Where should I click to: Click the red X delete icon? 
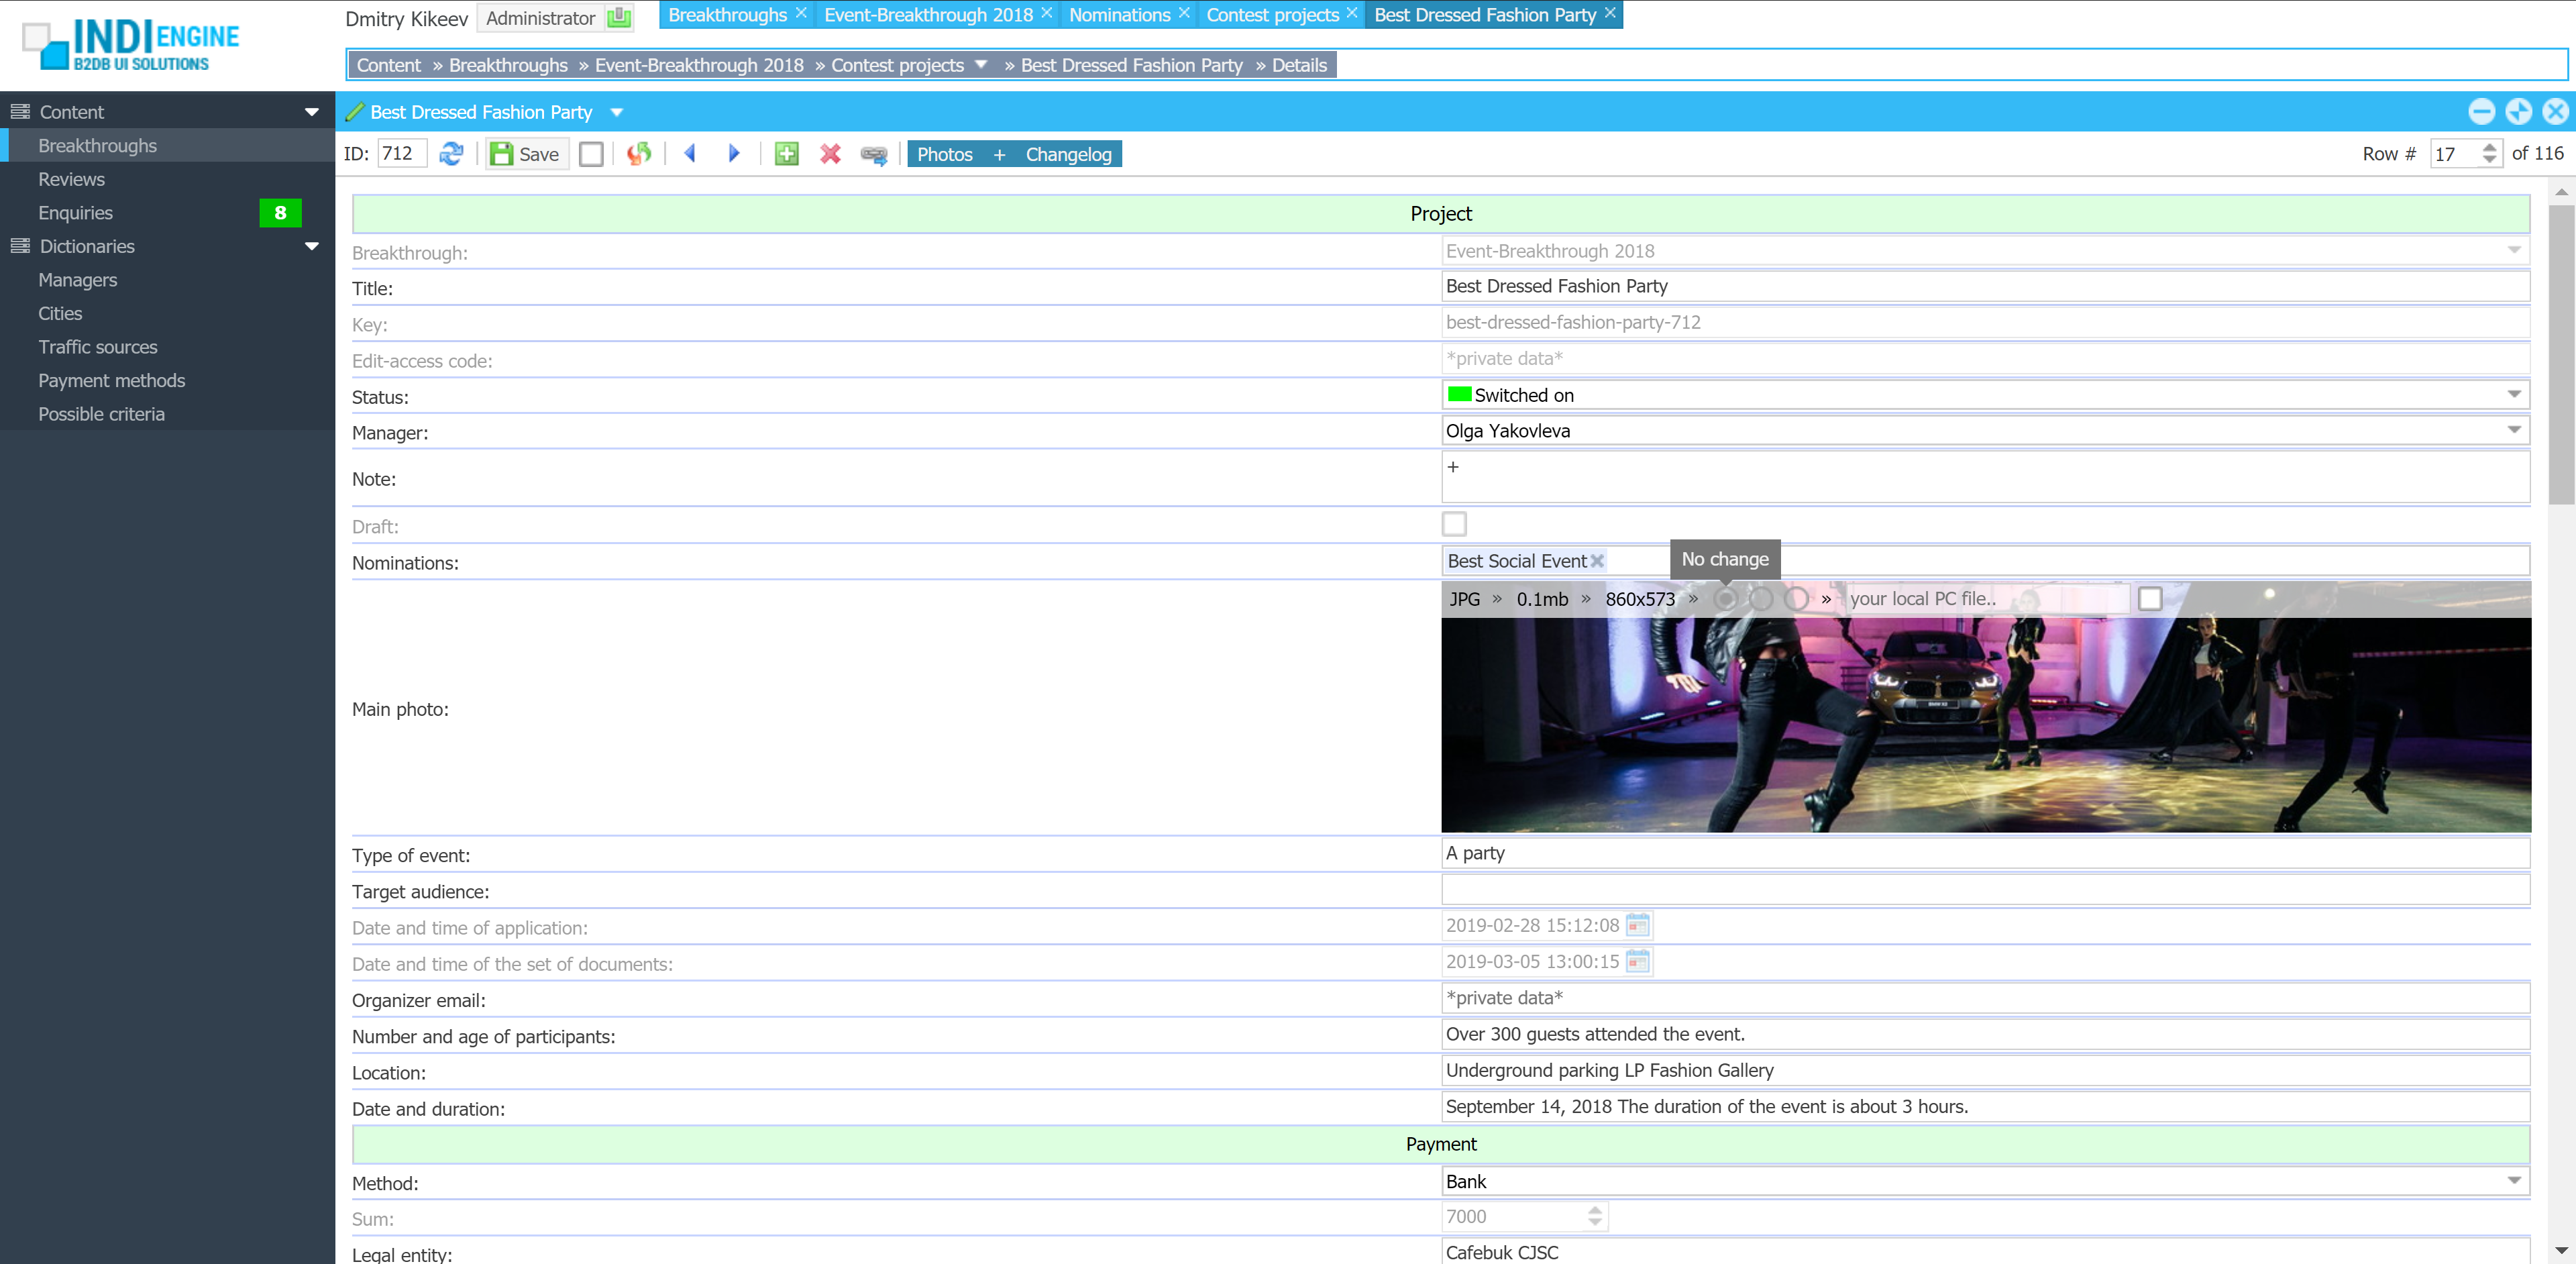830,154
